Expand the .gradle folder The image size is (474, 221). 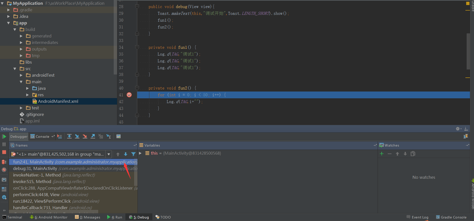pos(9,10)
